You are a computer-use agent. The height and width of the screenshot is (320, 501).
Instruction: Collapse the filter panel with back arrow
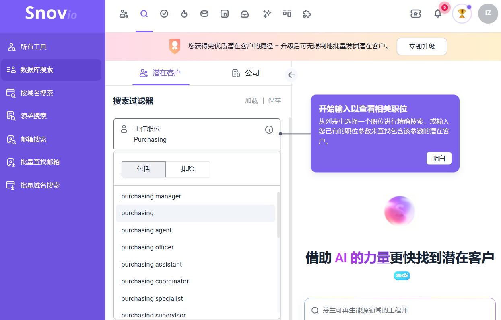click(x=291, y=75)
